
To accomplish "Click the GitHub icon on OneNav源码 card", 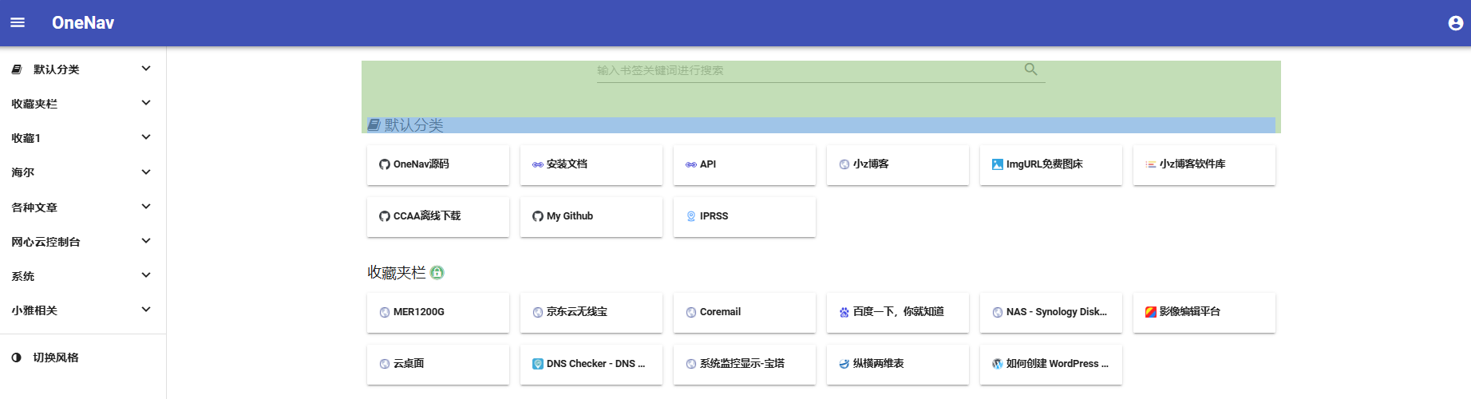I will pyautogui.click(x=385, y=164).
